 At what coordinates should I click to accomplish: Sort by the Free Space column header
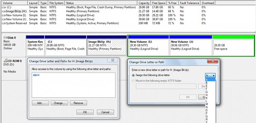(159, 3)
